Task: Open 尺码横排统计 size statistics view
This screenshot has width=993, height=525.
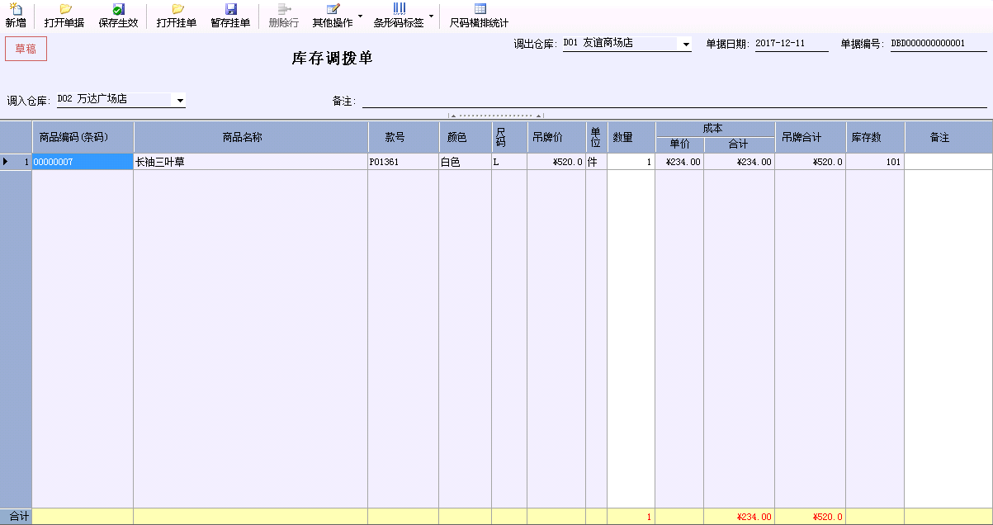Action: coord(479,14)
